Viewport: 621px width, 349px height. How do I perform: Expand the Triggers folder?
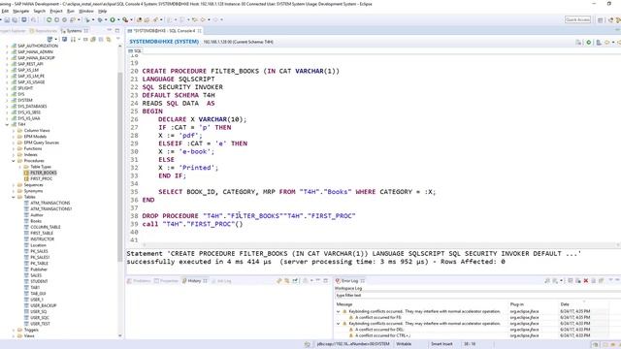tap(14, 330)
